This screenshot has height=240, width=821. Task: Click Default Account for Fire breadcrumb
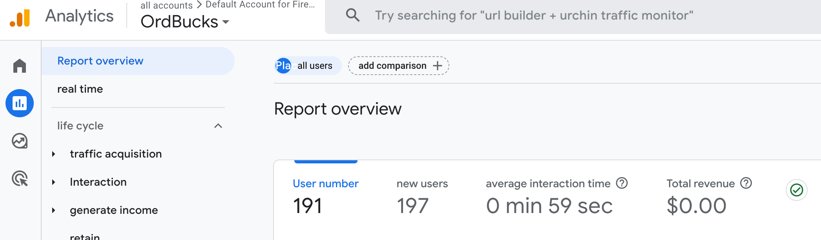point(260,5)
